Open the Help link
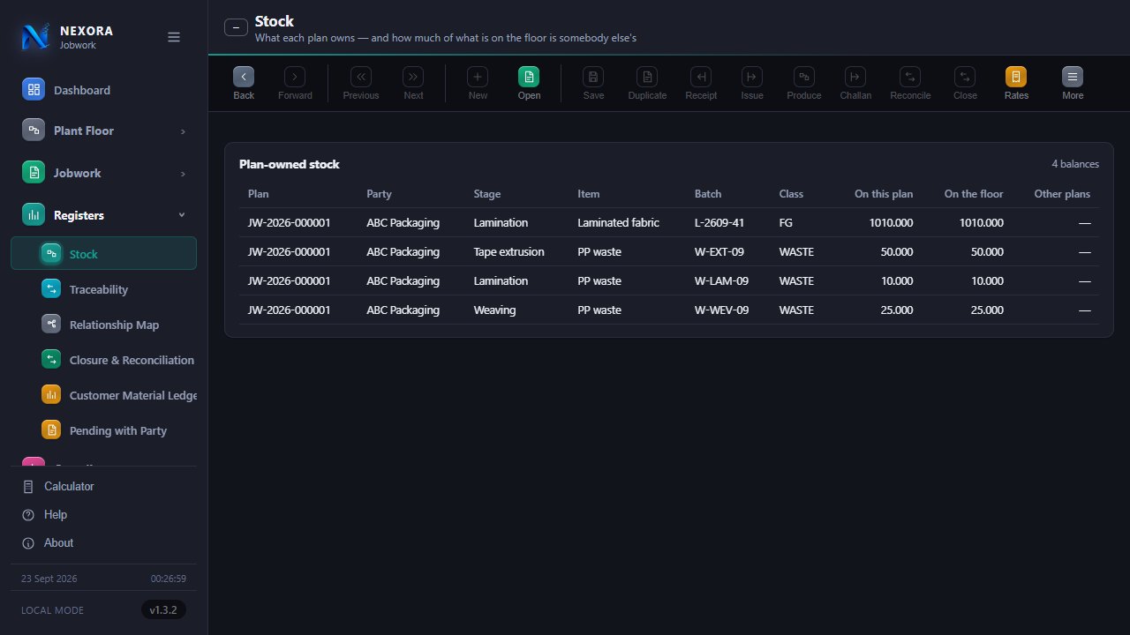The height and width of the screenshot is (635, 1130). 44,515
